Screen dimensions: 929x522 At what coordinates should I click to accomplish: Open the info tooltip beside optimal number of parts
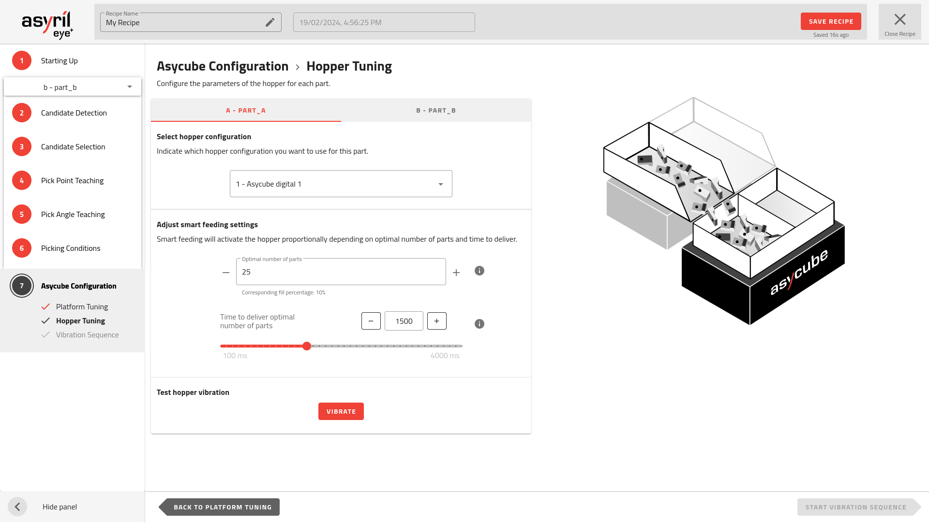479,271
